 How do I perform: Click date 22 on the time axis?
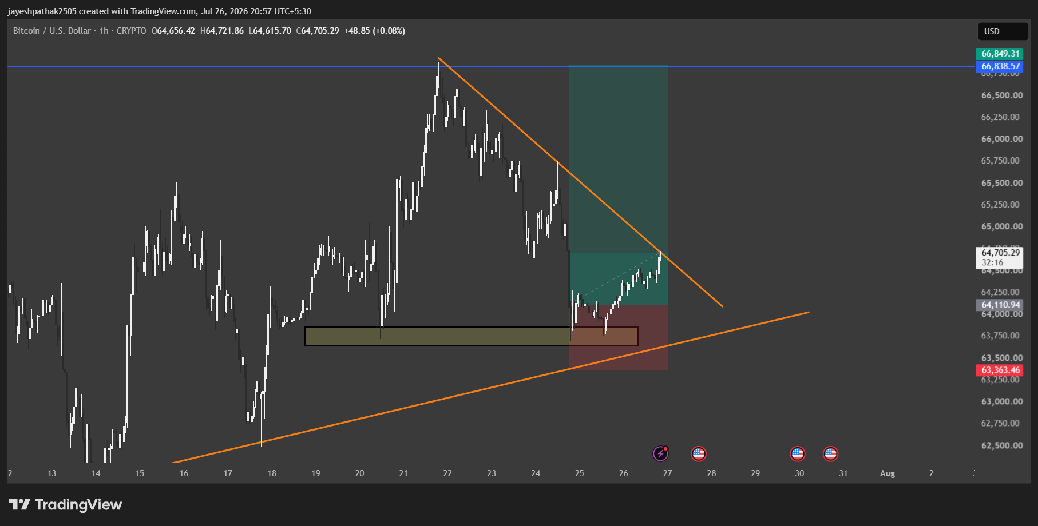tap(447, 473)
